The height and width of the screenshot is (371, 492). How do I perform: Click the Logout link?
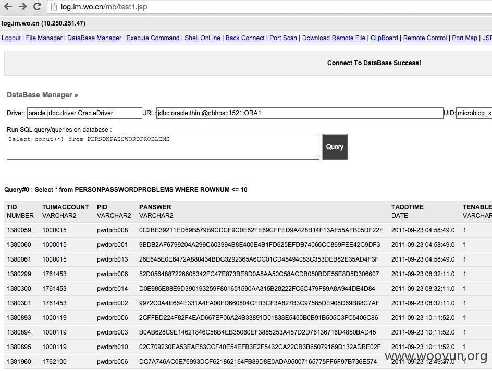(11, 38)
